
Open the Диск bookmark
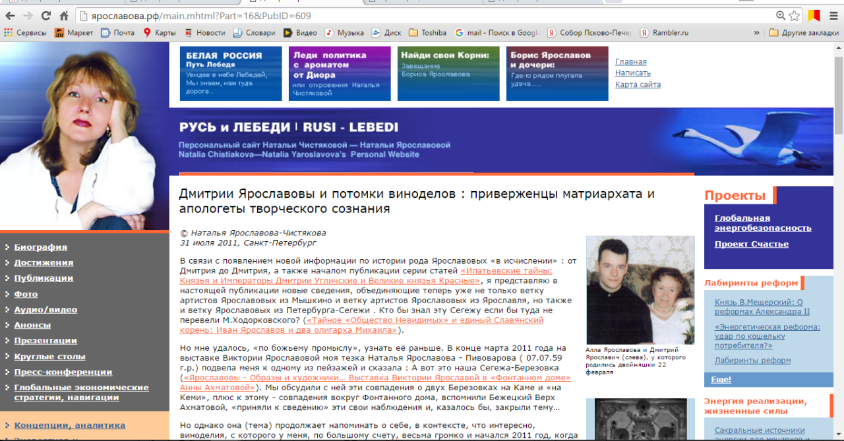coord(386,32)
